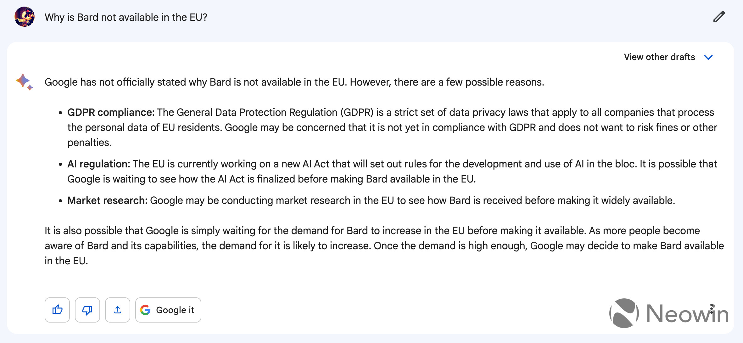Click the Bard sparkle logo beside response

[25, 82]
